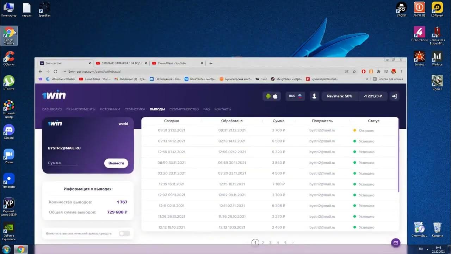Click the Ожидает status text
Screen dimensions: 451x254
pyautogui.click(x=366, y=131)
